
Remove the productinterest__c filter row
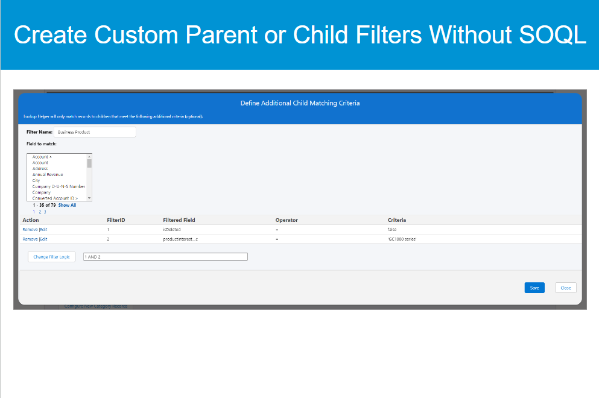(30, 239)
